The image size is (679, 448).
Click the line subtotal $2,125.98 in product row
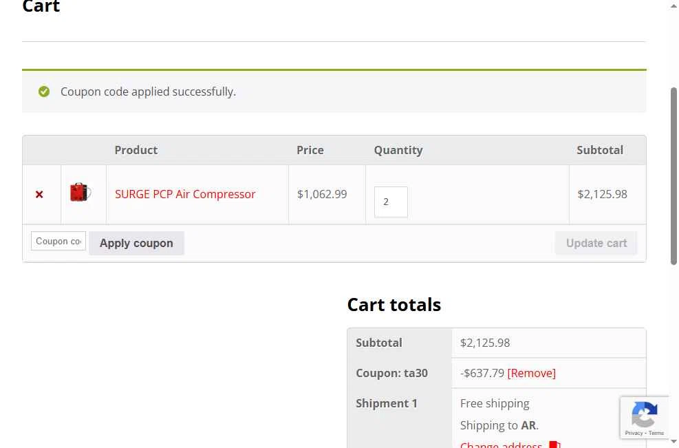point(602,194)
